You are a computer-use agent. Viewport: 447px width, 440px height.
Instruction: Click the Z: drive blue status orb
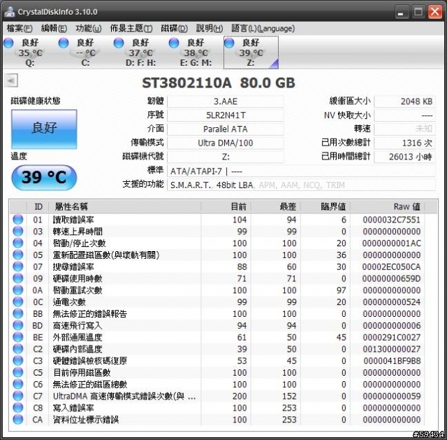(229, 43)
